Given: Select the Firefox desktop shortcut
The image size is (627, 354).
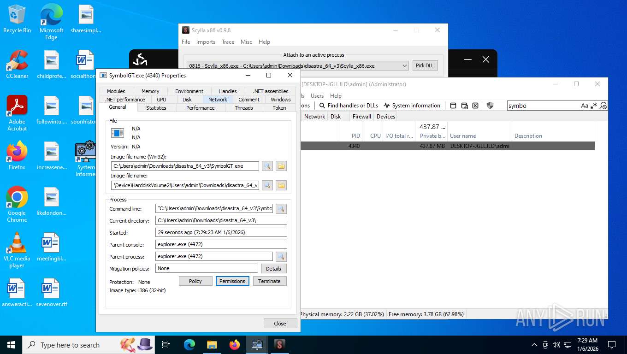Looking at the screenshot, I should click(x=17, y=156).
